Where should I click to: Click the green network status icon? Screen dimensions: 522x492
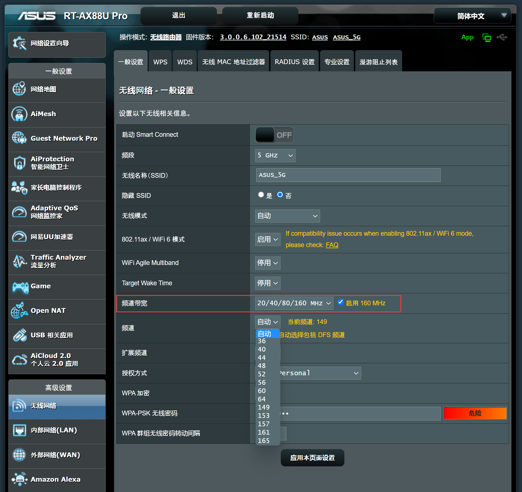click(486, 37)
